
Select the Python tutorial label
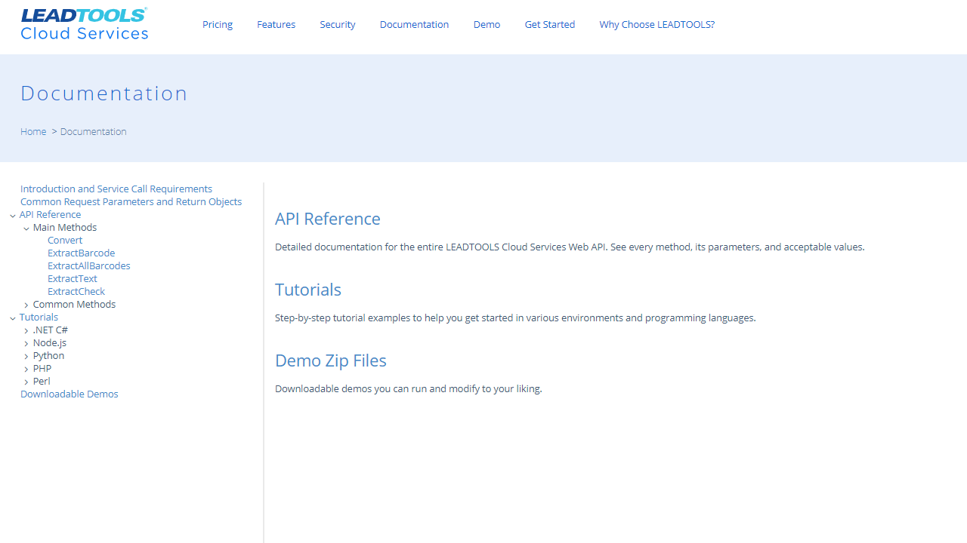tap(48, 355)
